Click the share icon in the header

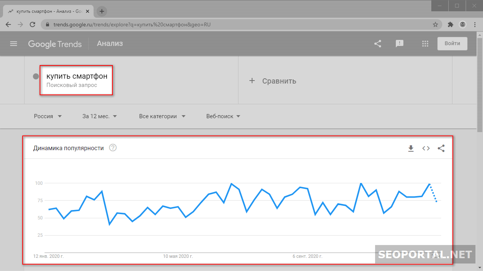pos(378,44)
